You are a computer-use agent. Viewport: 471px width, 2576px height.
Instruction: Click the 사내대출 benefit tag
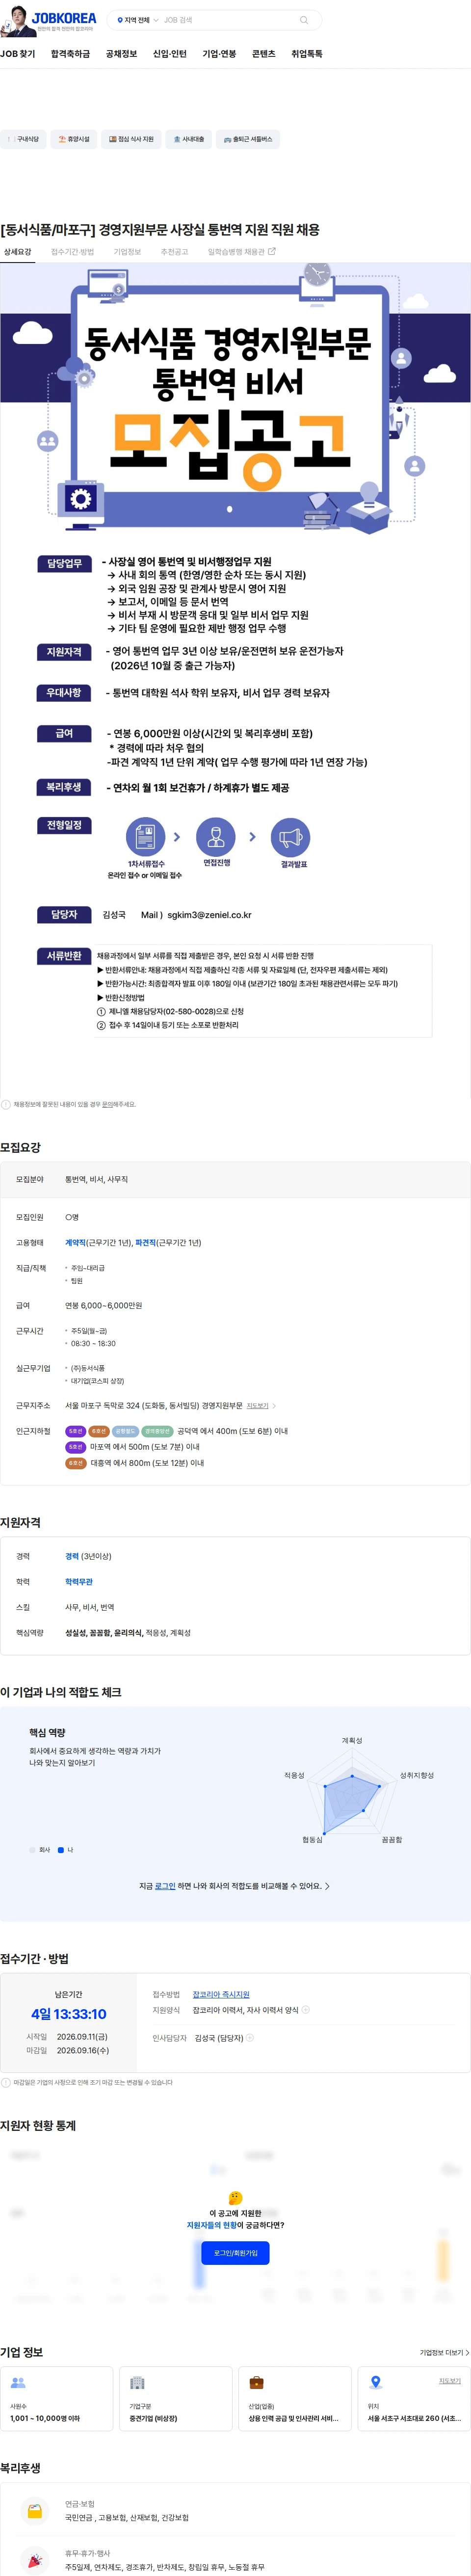click(188, 139)
